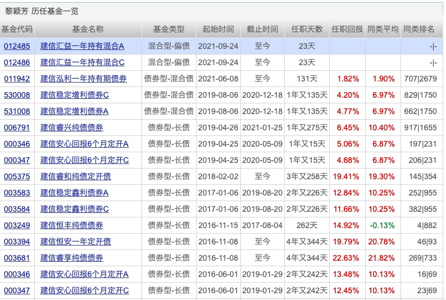Open the 建信稳定鑫利债券C fund link
Viewport: 446px width, 300px height.
75,209
